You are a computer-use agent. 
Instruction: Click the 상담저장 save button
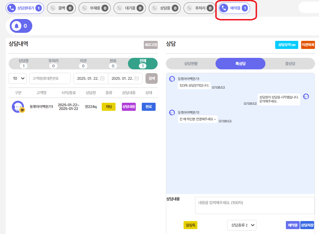[307, 225]
